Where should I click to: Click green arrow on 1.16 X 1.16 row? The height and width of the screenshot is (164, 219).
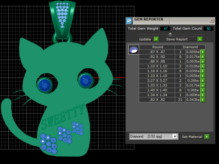203,71
